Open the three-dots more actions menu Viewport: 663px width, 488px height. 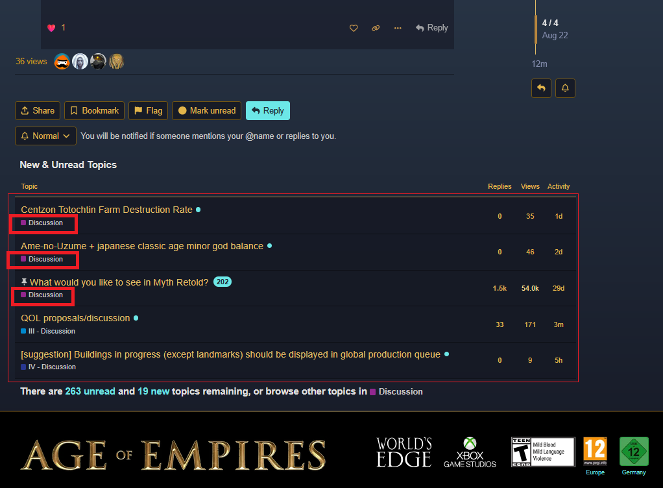click(398, 28)
